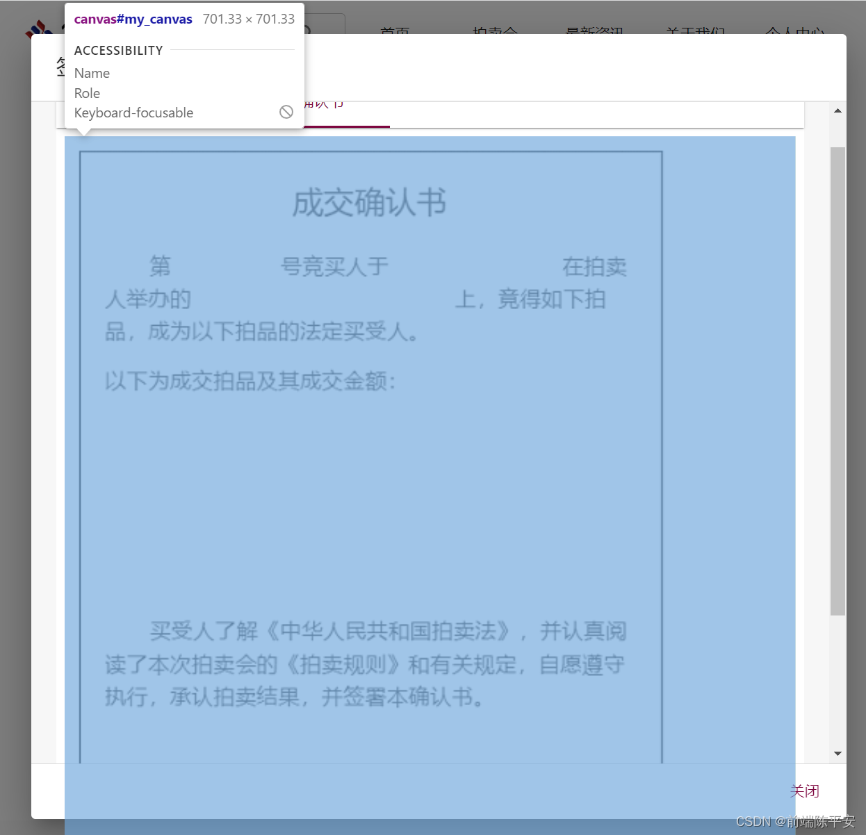Screen dimensions: 866x835
Task: Open the 最新资讯 navigation item
Action: 594,33
